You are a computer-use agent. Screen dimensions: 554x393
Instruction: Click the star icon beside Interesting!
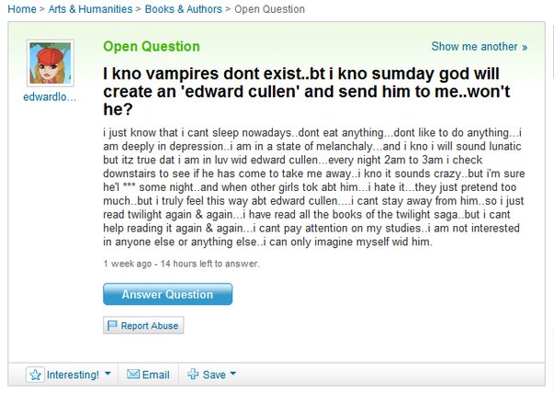tap(35, 375)
